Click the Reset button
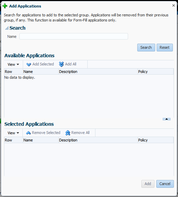 pos(165,47)
